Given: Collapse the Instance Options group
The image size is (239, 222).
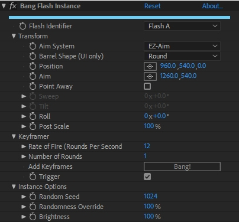Looking at the screenshot, I should click(x=14, y=187).
